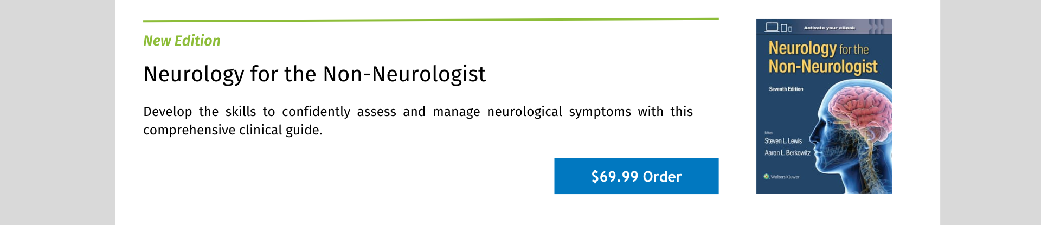Click the Wolters Kluwer logo icon
The image size is (1041, 225).
(x=766, y=176)
